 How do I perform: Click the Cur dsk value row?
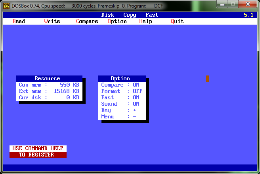pyautogui.click(x=49, y=98)
